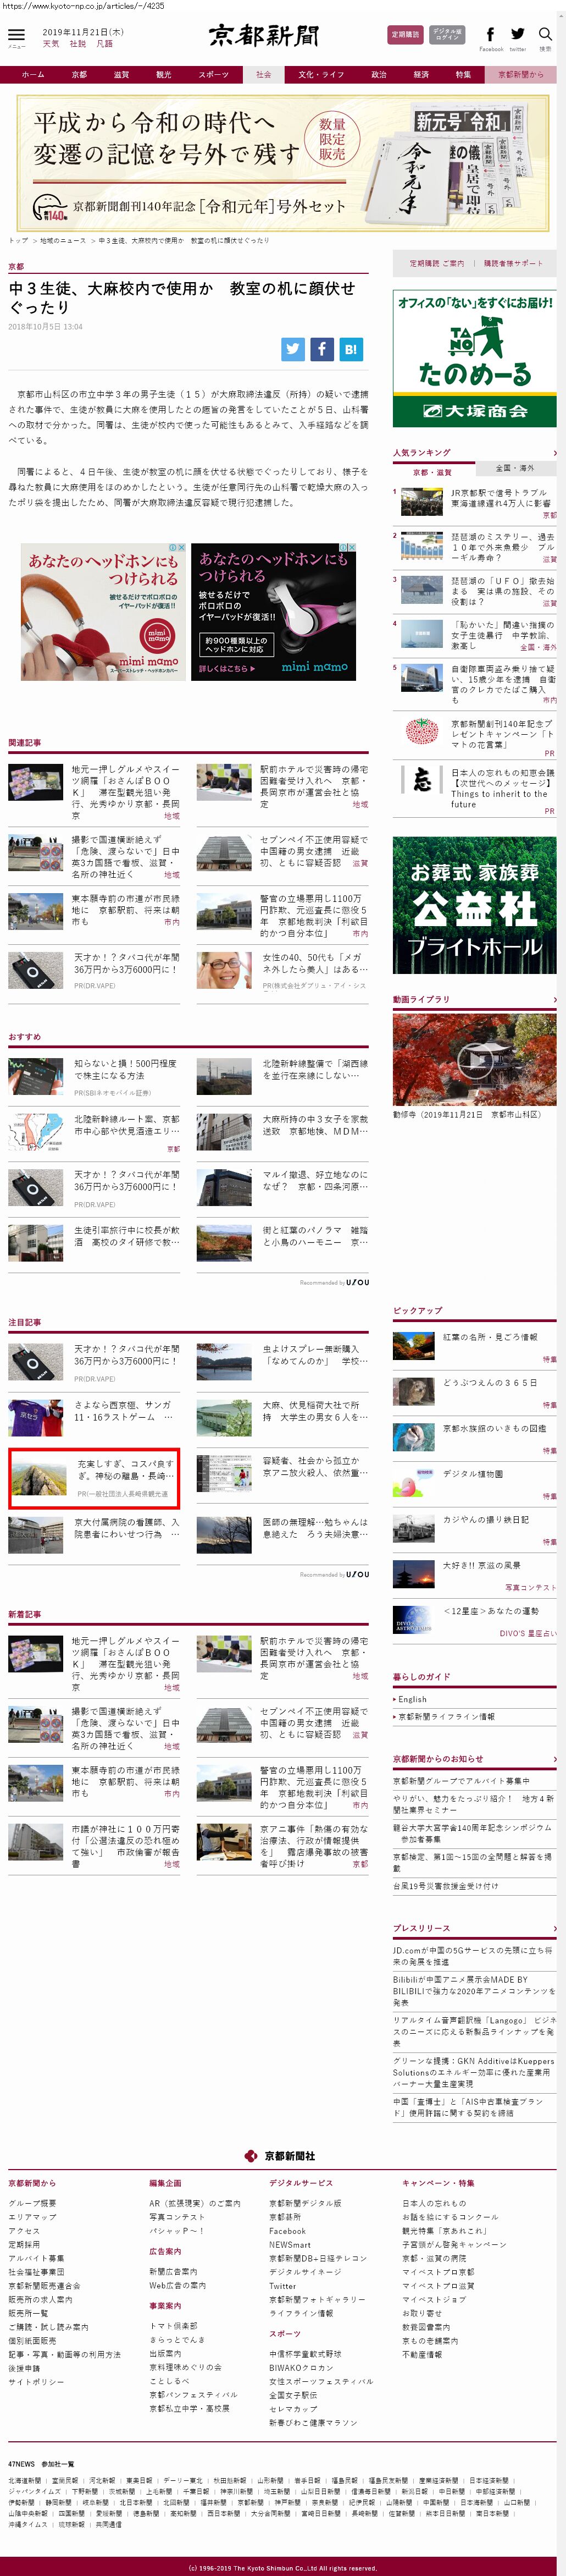Expand プレスリリース section arrow
The image size is (566, 2576).
click(x=554, y=1927)
